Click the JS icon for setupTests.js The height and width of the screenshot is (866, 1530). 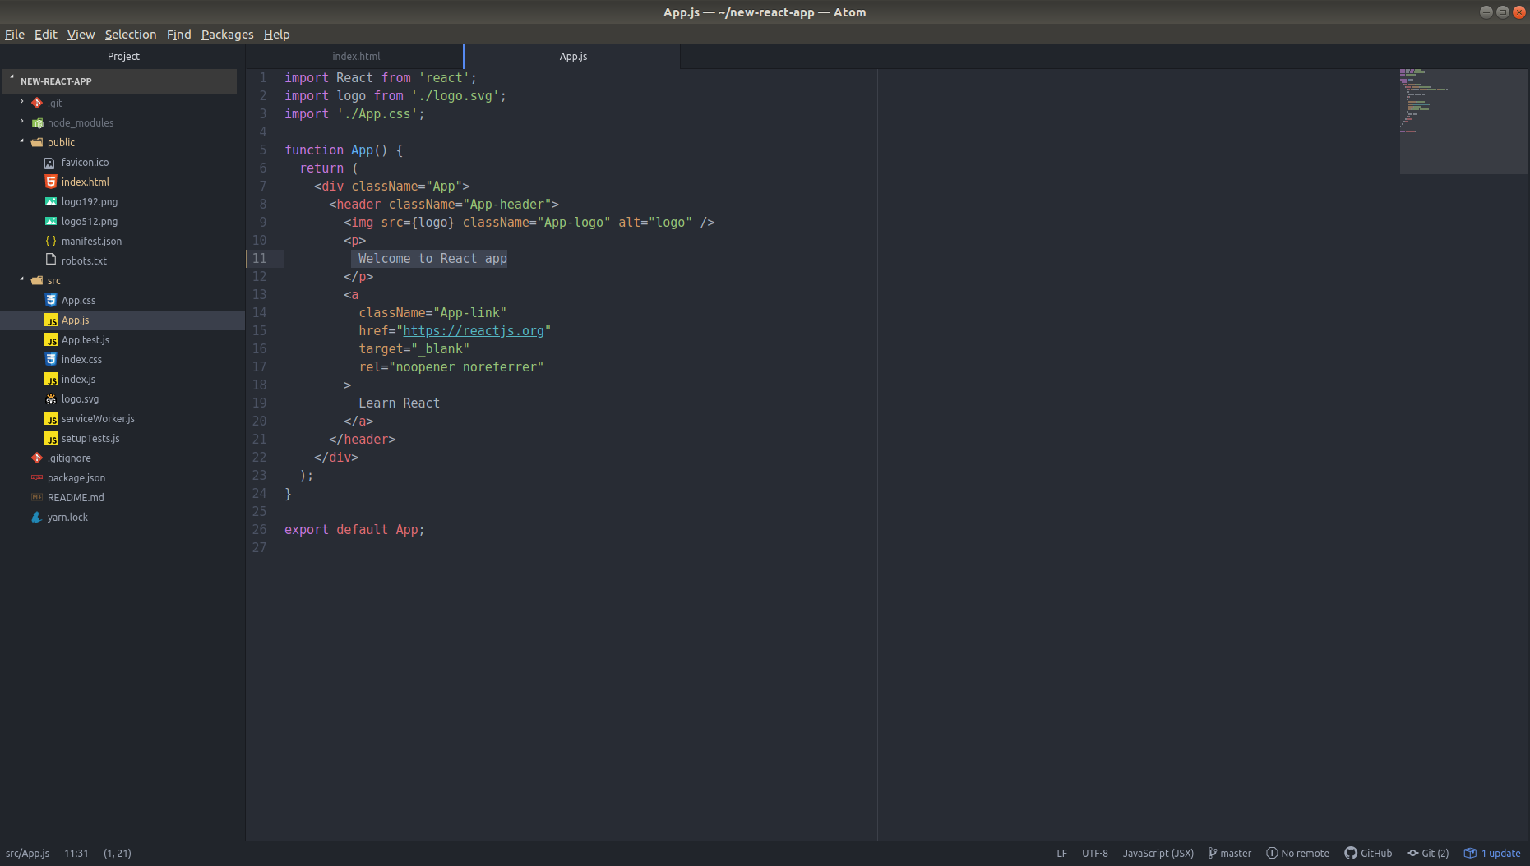click(x=50, y=438)
